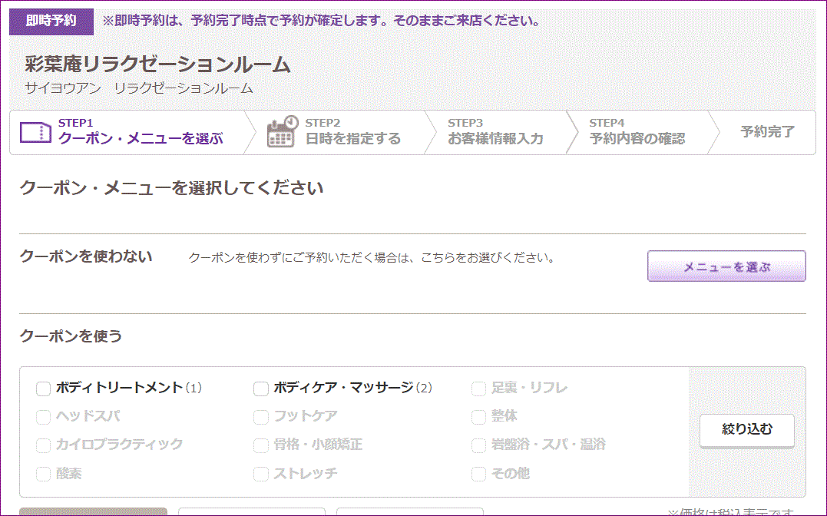
Task: Toggle the 岩盤浴・スパ・温浴 checkbox
Action: pos(479,445)
